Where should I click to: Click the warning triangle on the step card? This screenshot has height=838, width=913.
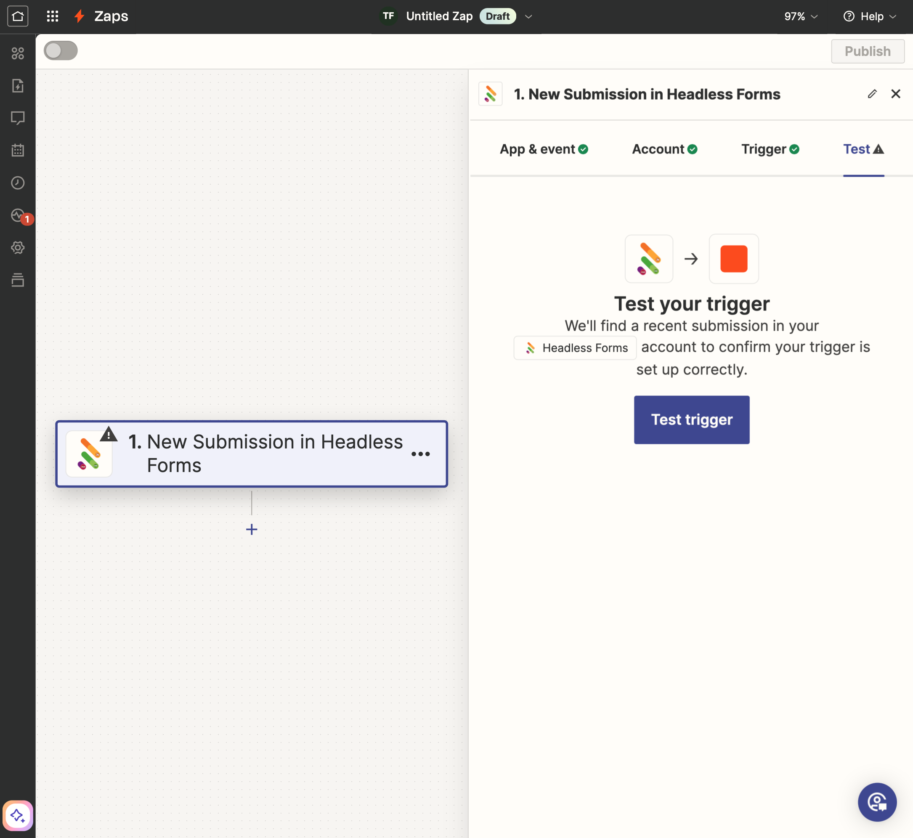tap(109, 435)
